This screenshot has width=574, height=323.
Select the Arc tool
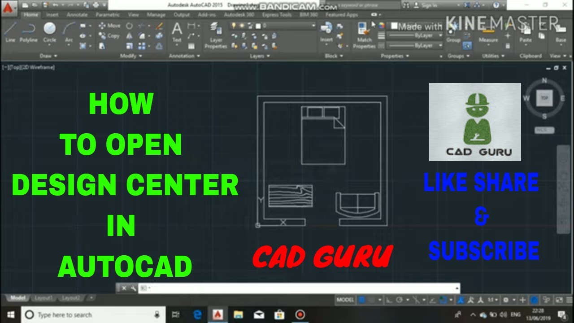(69, 32)
